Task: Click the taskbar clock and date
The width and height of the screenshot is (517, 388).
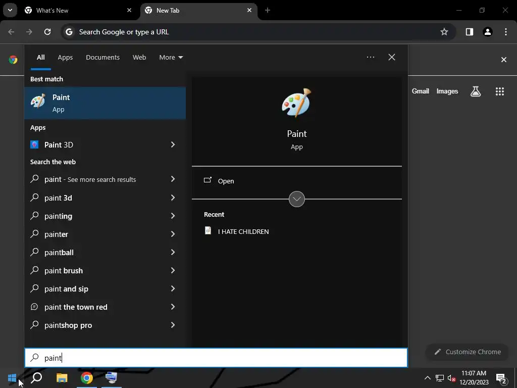Action: 474,378
